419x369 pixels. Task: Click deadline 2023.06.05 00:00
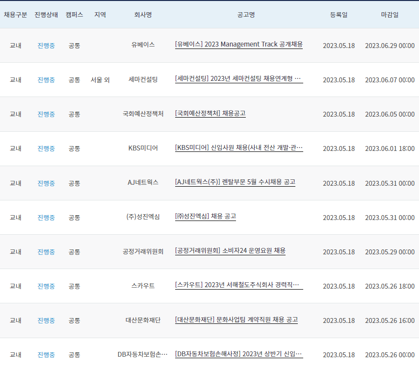click(x=390, y=114)
